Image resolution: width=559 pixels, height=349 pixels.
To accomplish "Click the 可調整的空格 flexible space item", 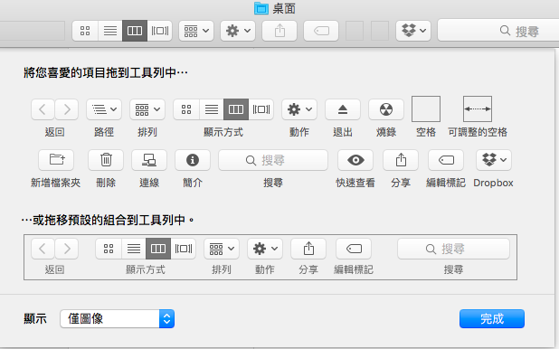I will [478, 109].
